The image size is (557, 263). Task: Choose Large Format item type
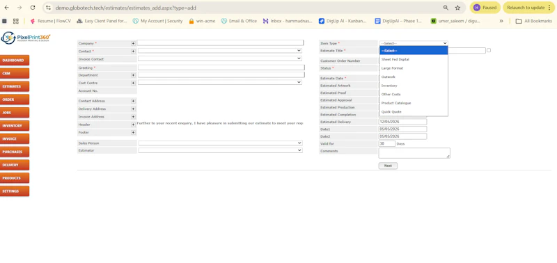[414, 67]
